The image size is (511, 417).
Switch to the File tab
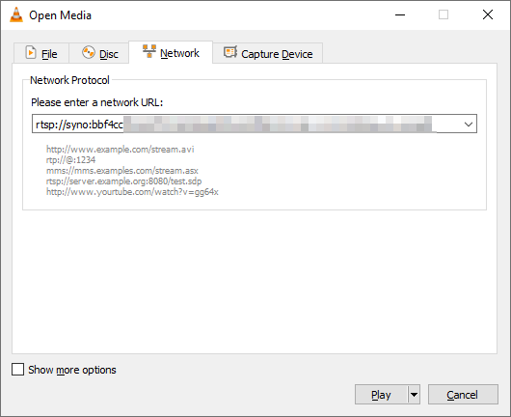41,53
